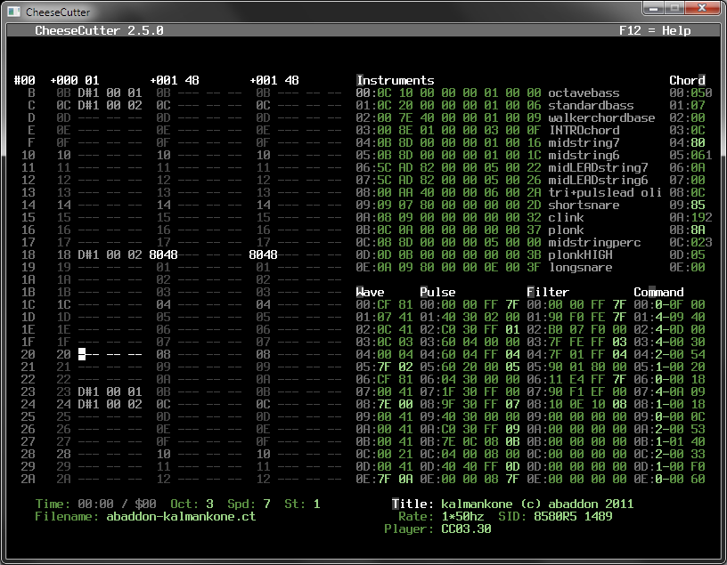Select filter table row 01:90 F0 FE 7F
Screen dimensions: 727x565
pos(576,318)
